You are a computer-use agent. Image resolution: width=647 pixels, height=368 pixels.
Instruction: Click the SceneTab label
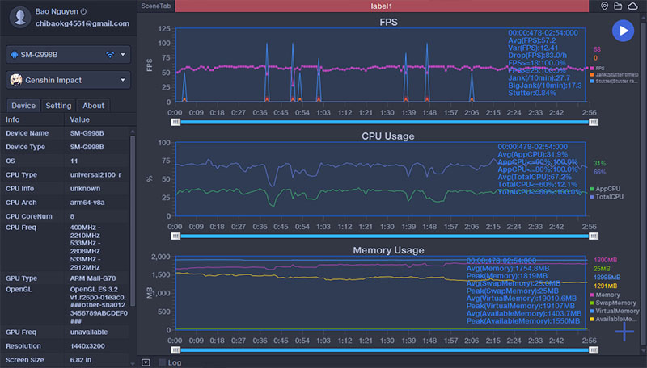tap(154, 6)
